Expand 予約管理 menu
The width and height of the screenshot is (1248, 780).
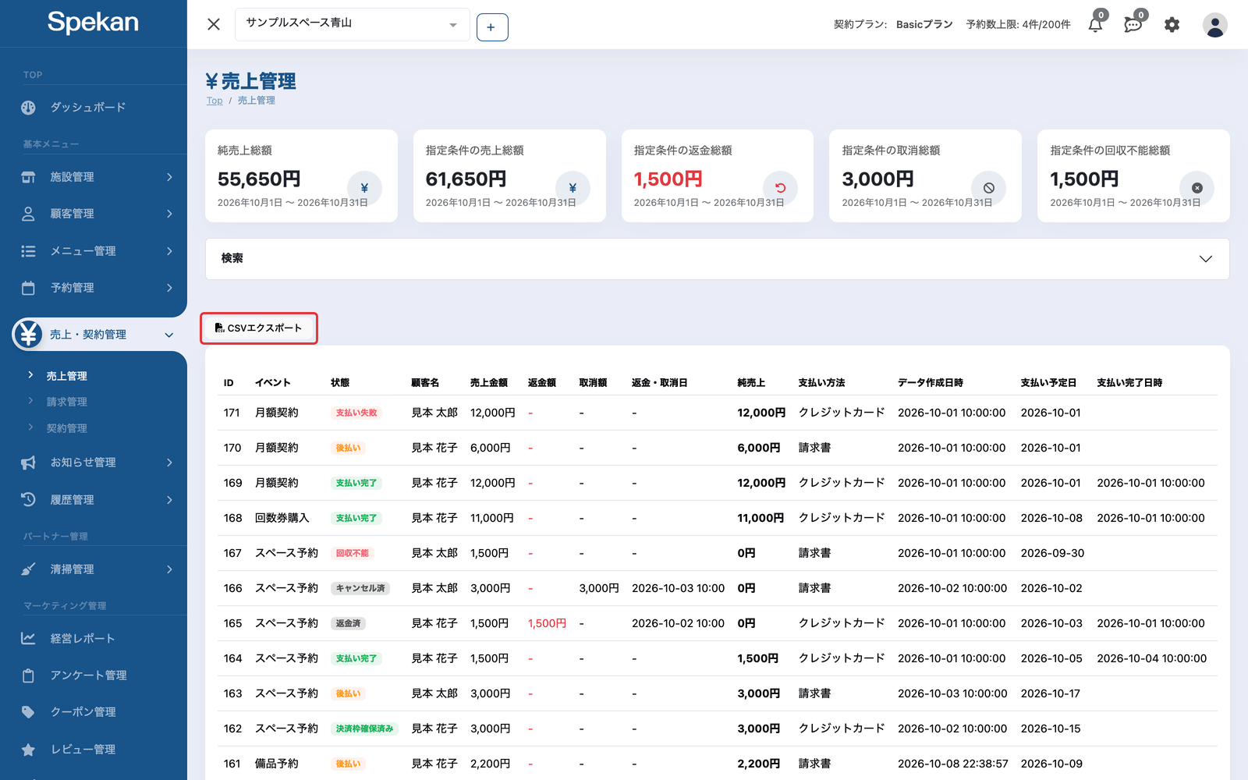click(94, 288)
